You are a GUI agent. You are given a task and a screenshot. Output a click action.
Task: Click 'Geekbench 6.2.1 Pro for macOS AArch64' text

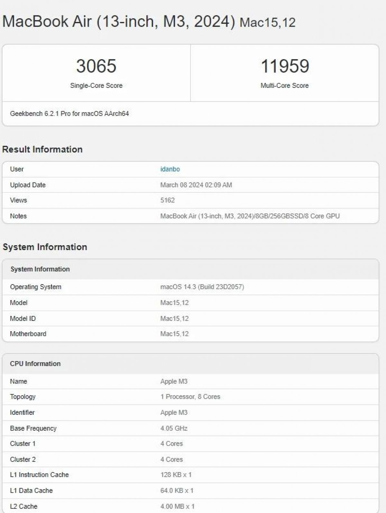pyautogui.click(x=69, y=114)
